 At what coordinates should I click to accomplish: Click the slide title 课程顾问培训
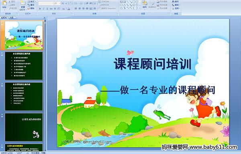153,64
